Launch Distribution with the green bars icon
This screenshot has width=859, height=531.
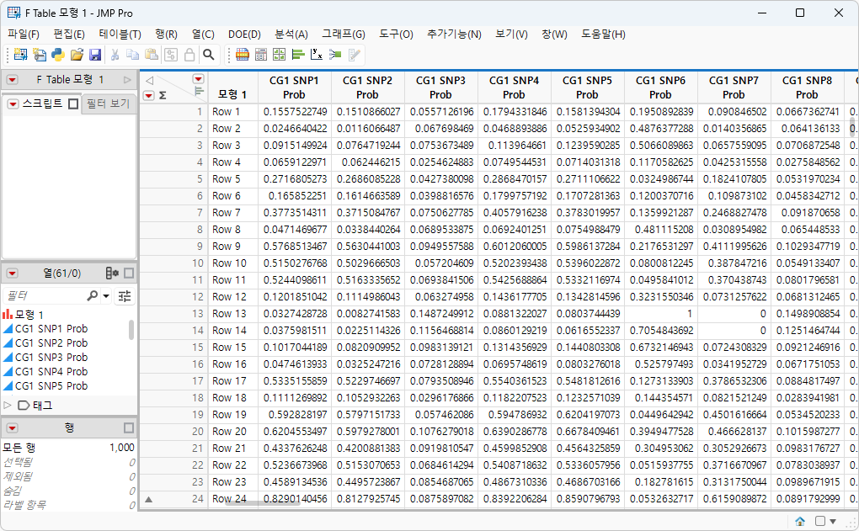point(298,54)
